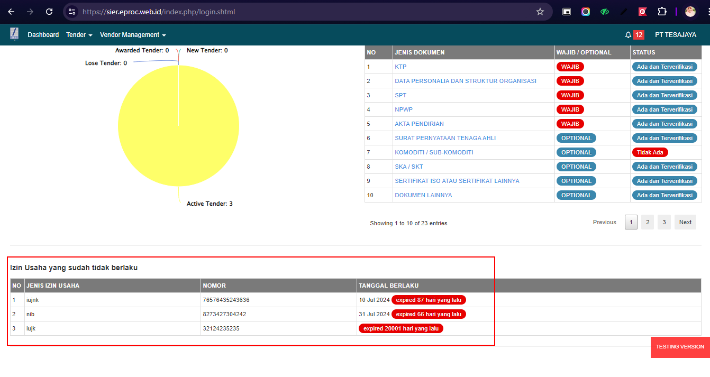Go to page 2 of documents table
Viewport: 710px width, 377px height.
648,222
